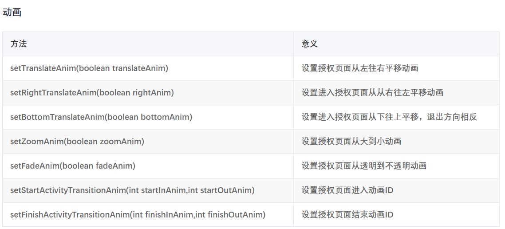Click description 设置授权页面结束动画ID
The height and width of the screenshot is (229, 505).
point(347,215)
